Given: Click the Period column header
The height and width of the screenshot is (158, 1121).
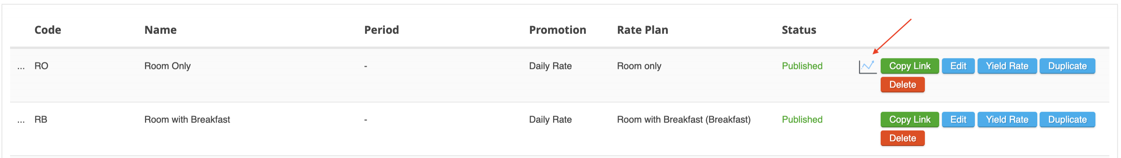Looking at the screenshot, I should [381, 30].
